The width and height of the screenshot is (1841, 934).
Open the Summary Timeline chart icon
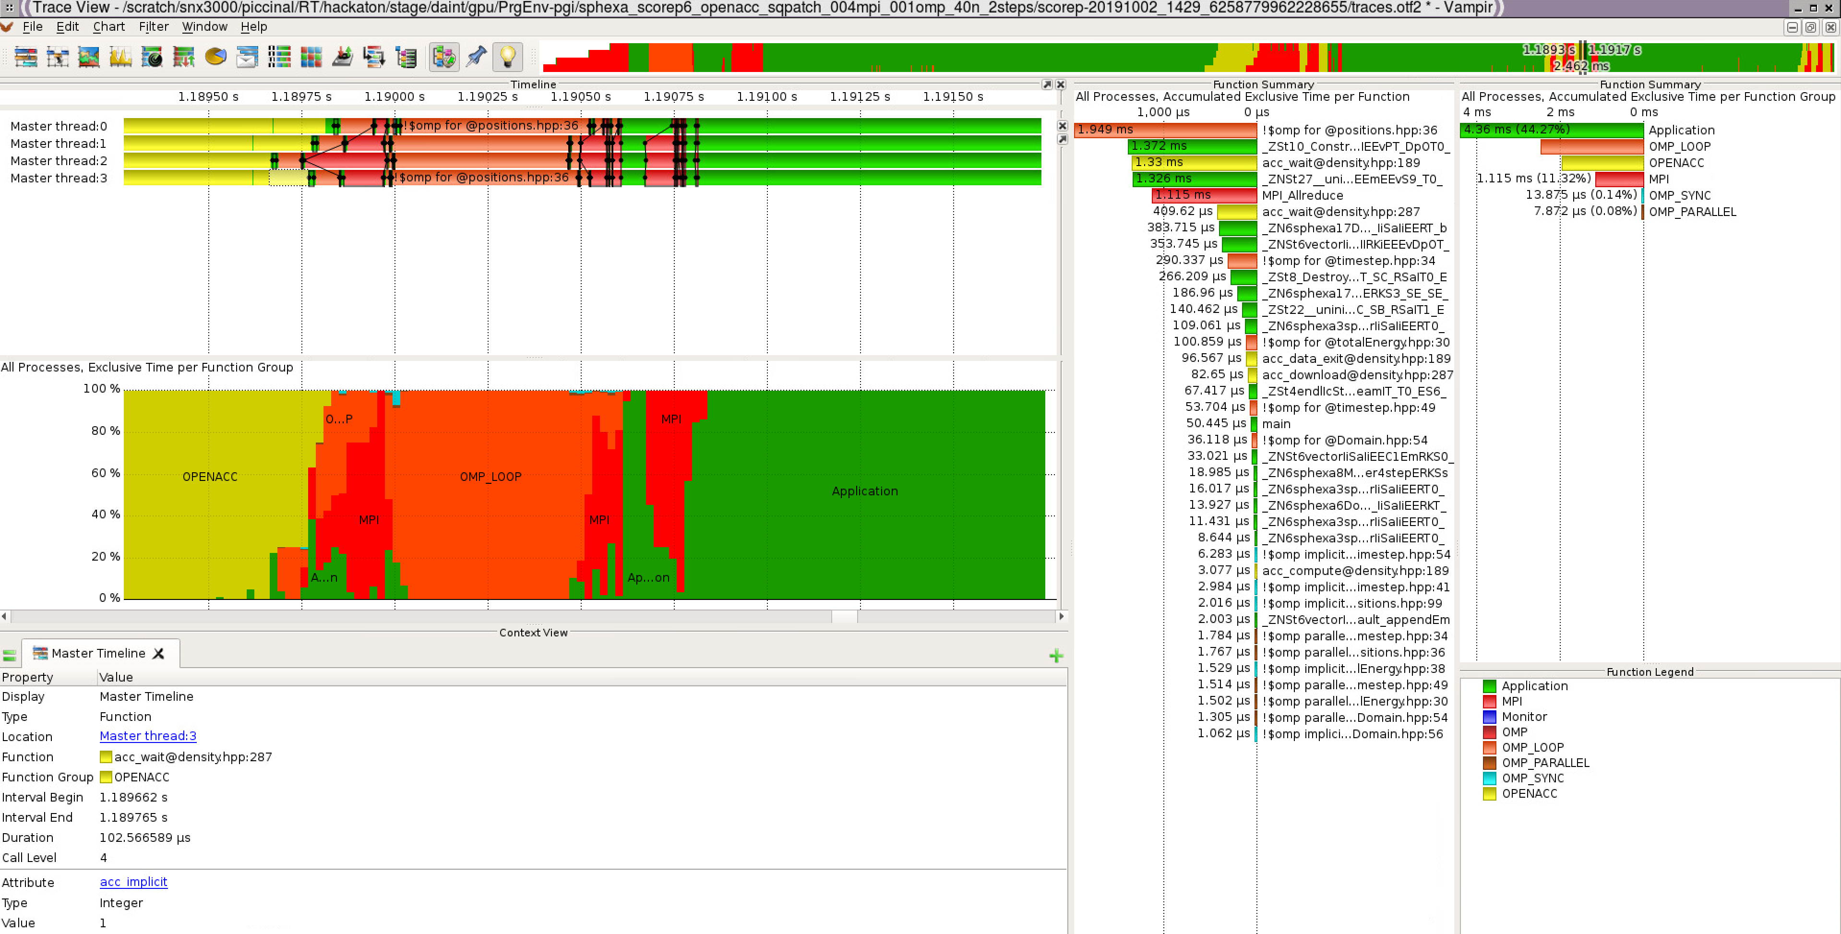(x=89, y=57)
